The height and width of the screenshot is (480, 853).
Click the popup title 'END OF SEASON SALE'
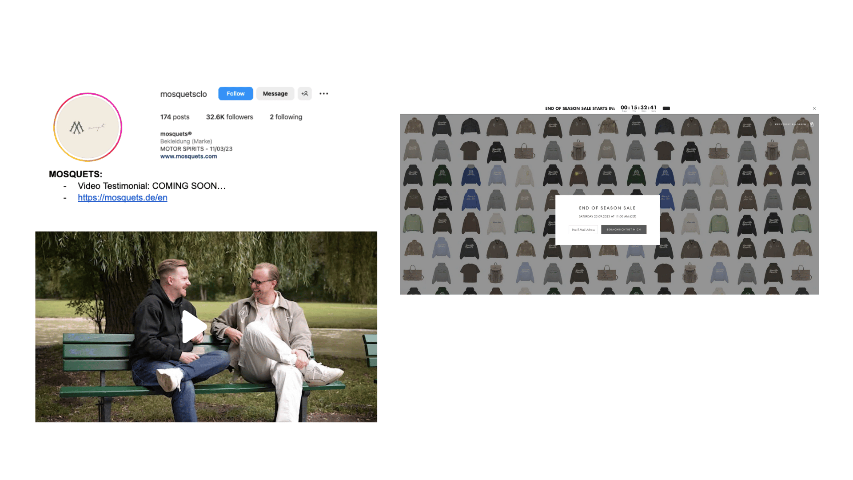click(x=607, y=208)
